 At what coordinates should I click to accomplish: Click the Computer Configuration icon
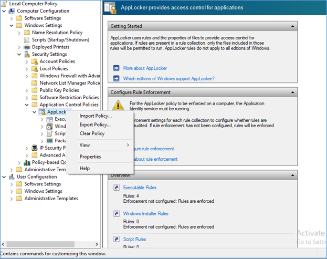pos(12,11)
